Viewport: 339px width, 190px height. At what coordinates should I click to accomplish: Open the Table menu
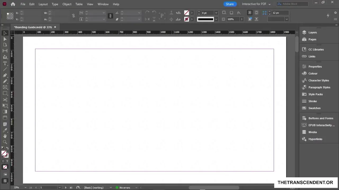[x=79, y=4]
